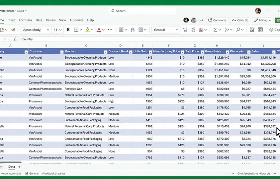Cancel the formula entry with the X icon
280x179 pixels.
pyautogui.click(x=5, y=39)
